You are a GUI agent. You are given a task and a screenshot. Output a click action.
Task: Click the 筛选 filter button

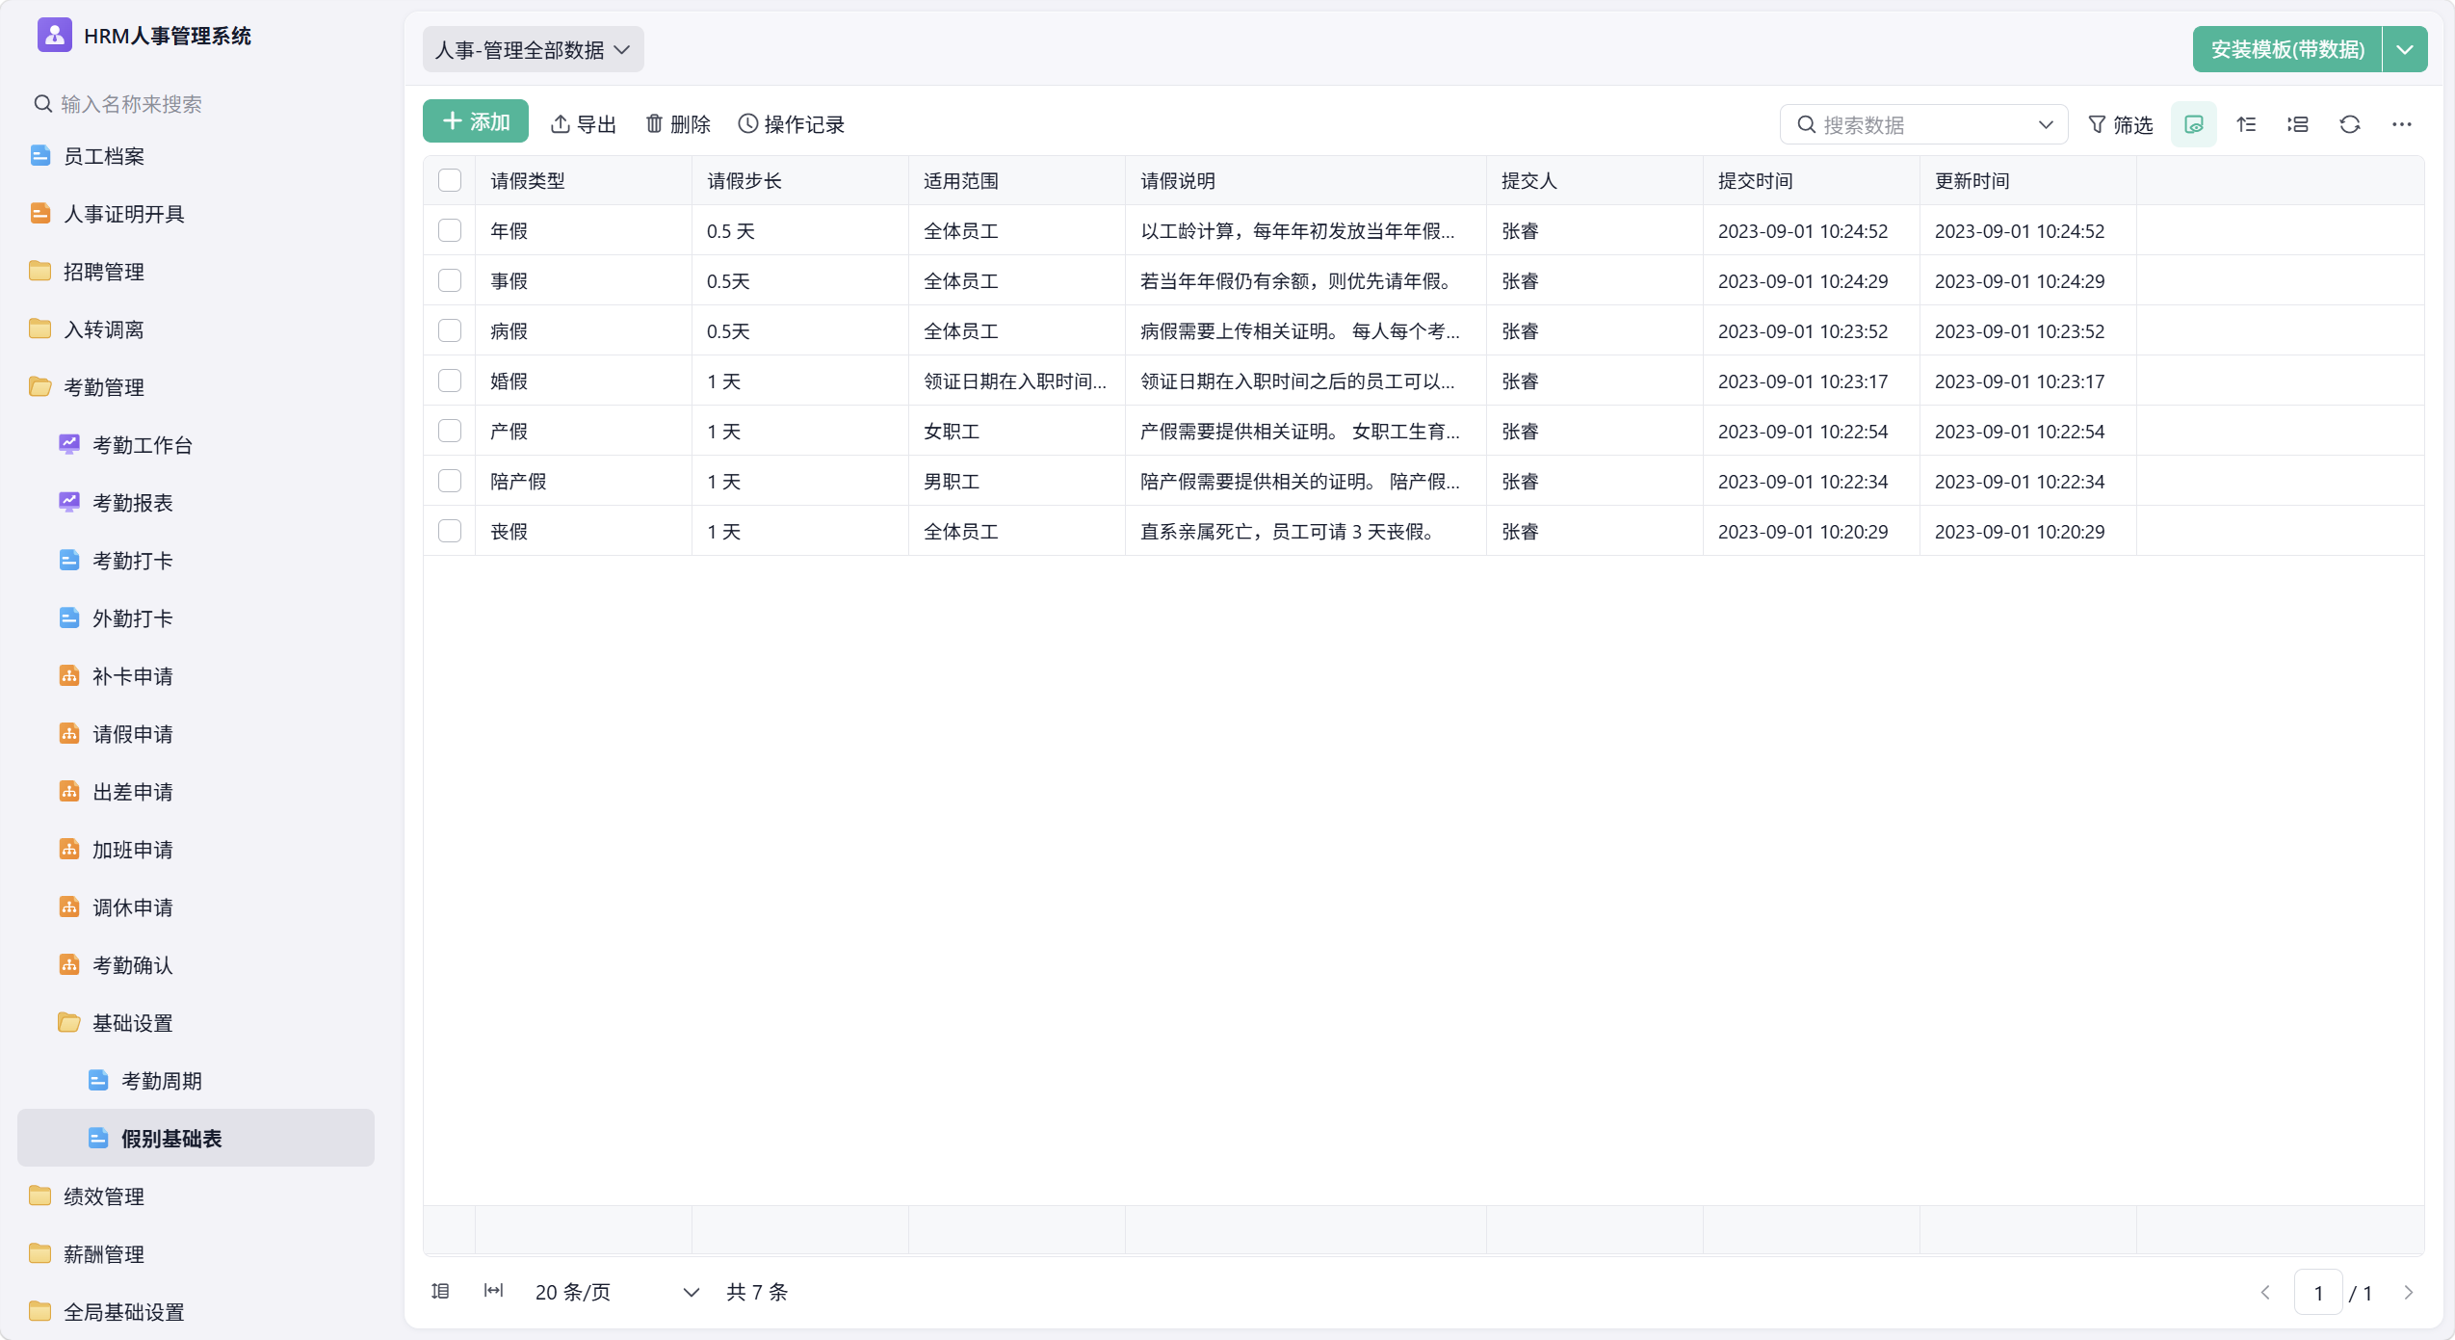(x=2121, y=125)
